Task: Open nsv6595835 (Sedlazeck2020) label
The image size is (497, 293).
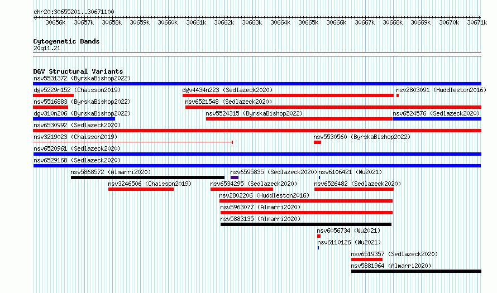Action: 274,172
